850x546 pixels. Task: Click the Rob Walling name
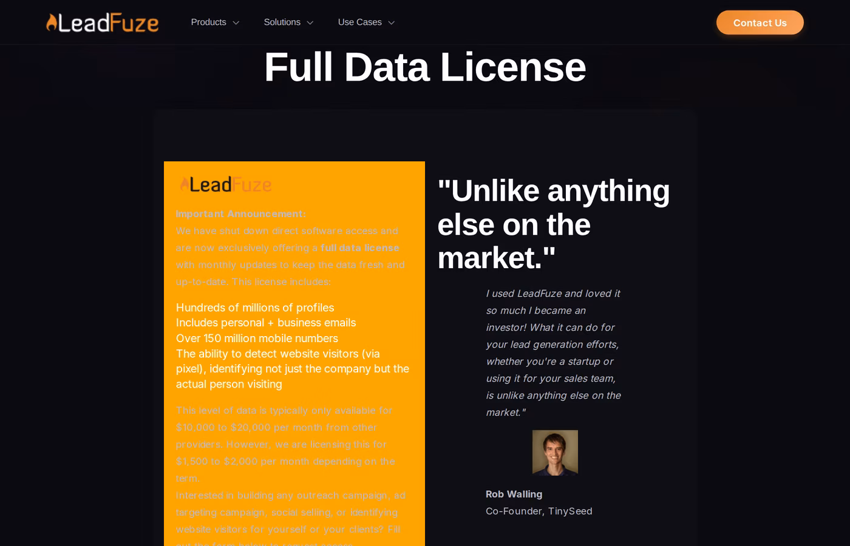514,494
